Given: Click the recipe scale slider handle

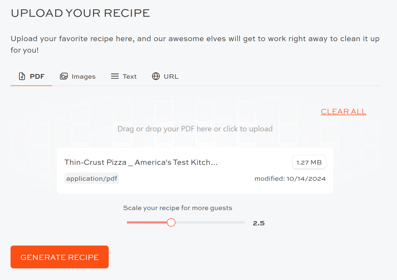Looking at the screenshot, I should point(171,222).
